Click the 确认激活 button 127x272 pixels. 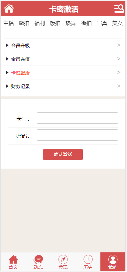coord(63,154)
